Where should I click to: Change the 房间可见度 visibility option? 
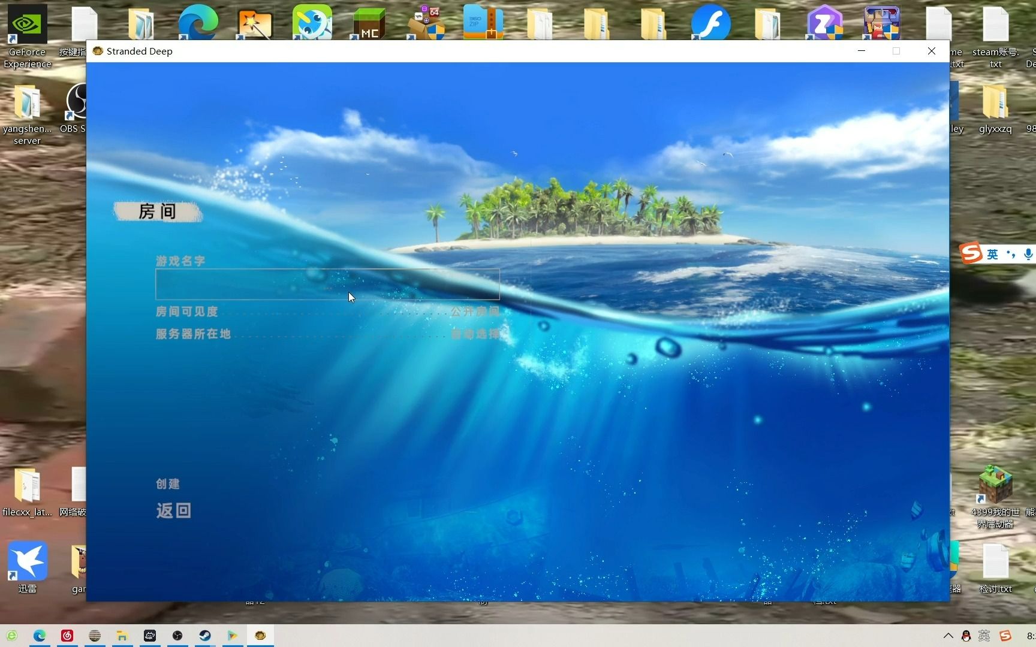(327, 312)
